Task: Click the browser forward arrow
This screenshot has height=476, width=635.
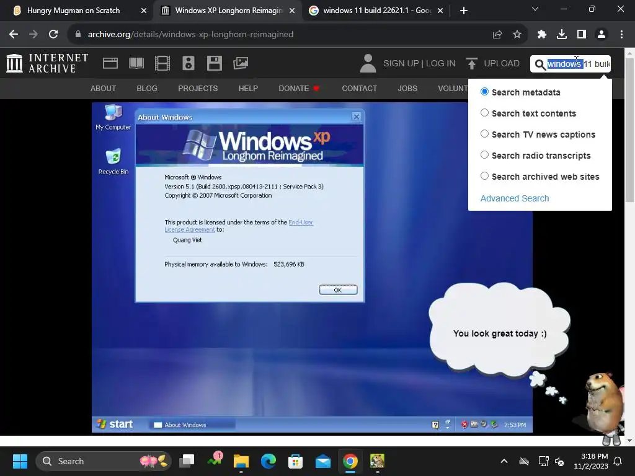Action: [x=33, y=35]
